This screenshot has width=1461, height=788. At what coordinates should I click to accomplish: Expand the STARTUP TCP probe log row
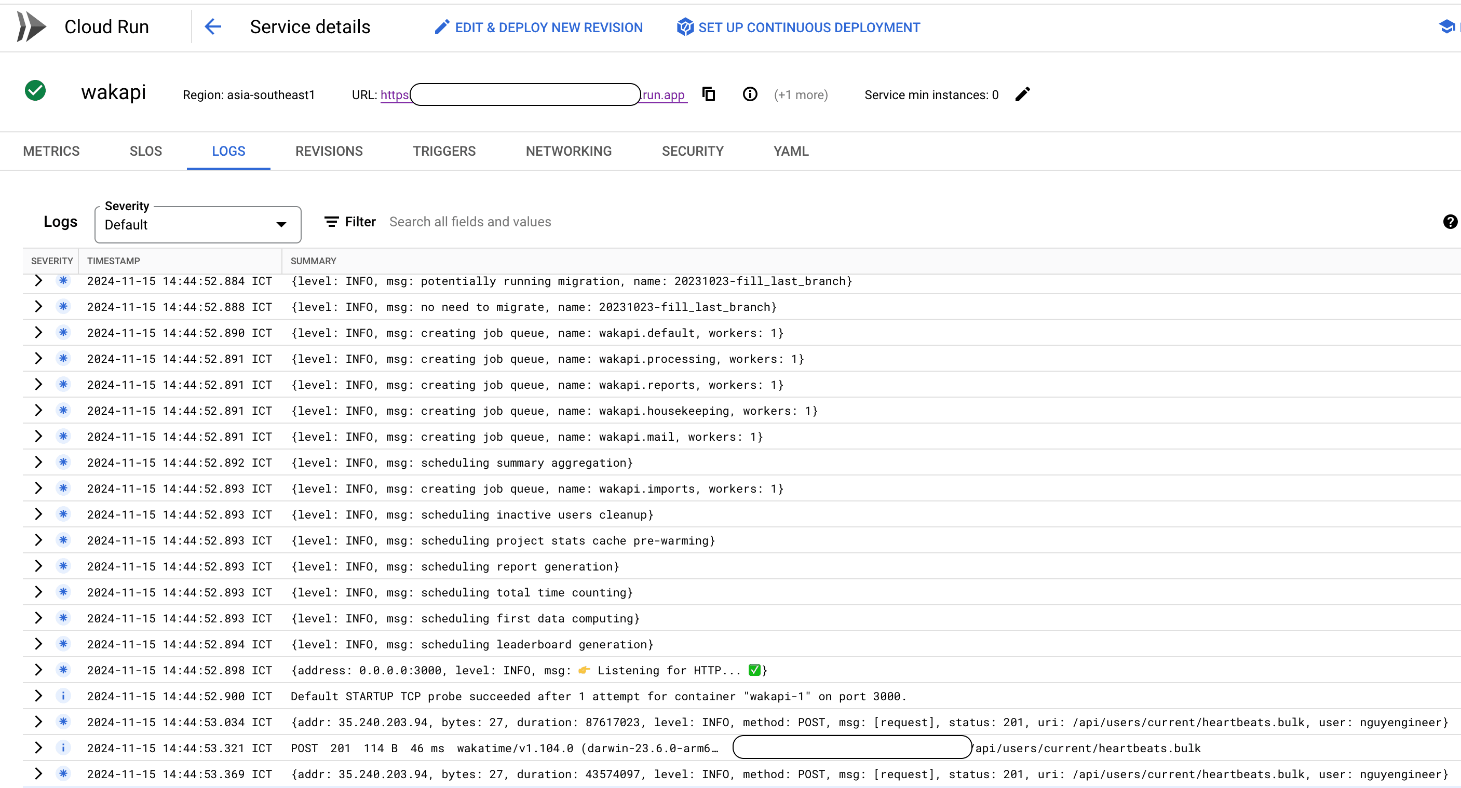point(38,696)
